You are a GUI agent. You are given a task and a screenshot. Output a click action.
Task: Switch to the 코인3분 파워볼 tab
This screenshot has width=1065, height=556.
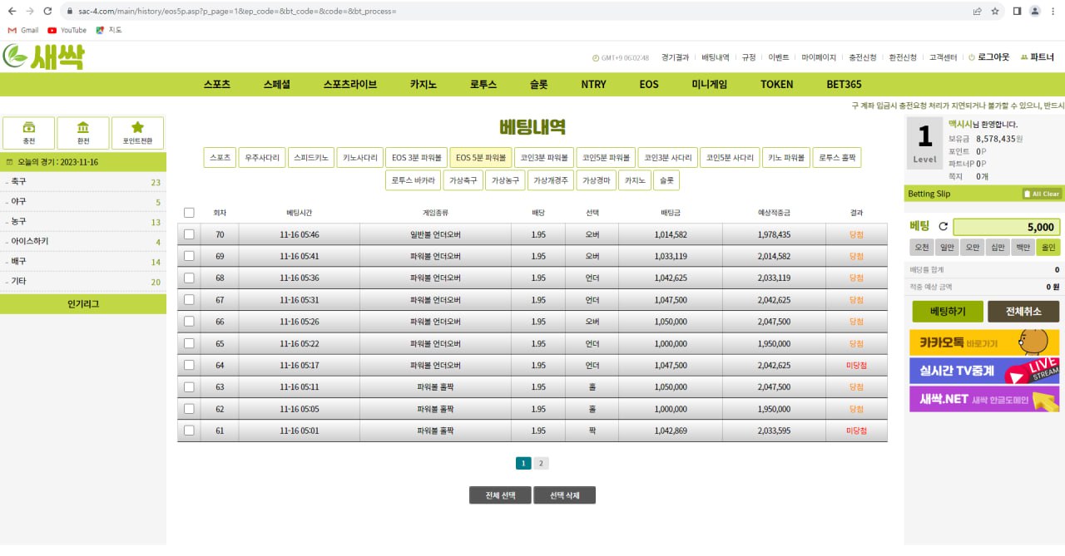pos(543,157)
